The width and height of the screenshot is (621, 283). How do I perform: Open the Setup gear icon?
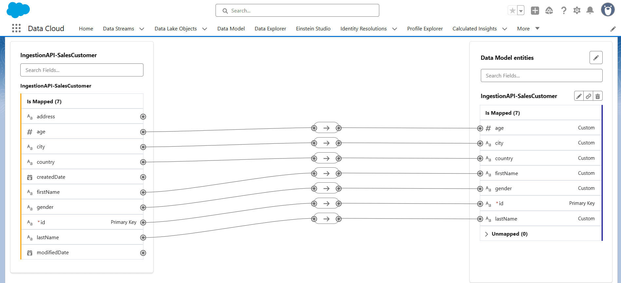point(577,10)
